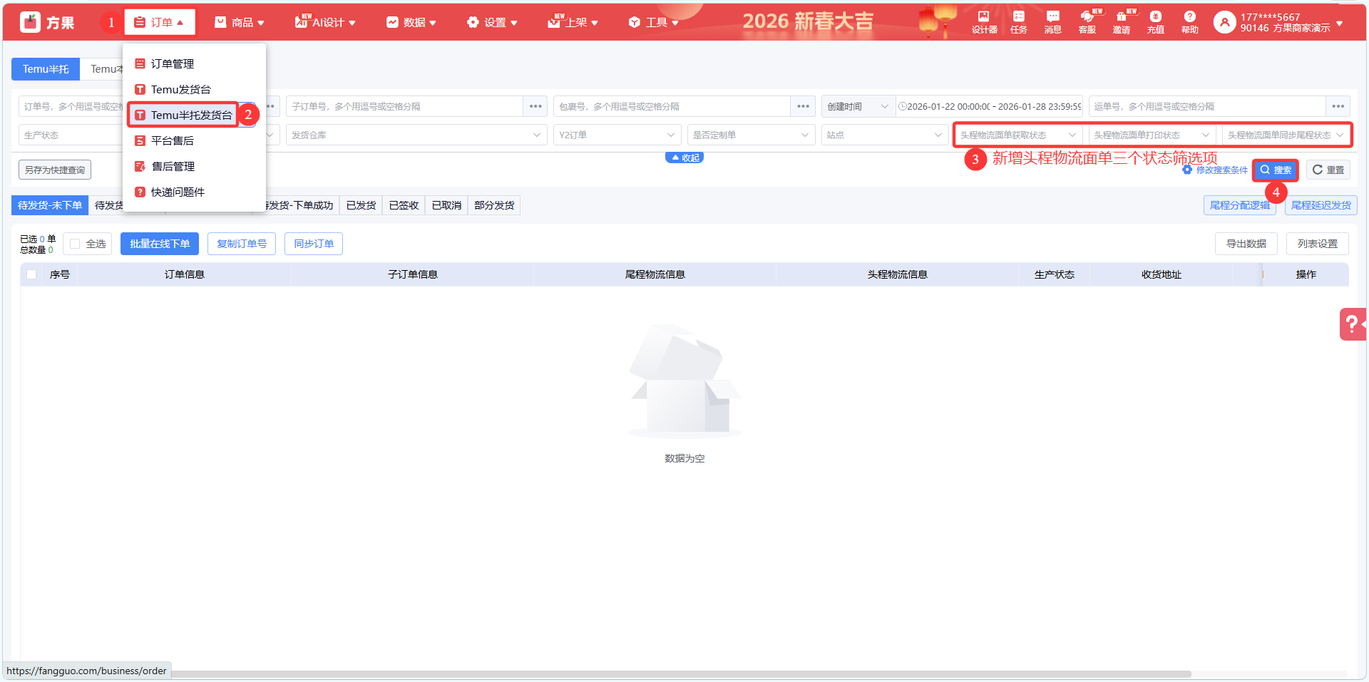Image resolution: width=1369 pixels, height=682 pixels.
Task: Select the 已签收 status tab
Action: click(x=404, y=205)
